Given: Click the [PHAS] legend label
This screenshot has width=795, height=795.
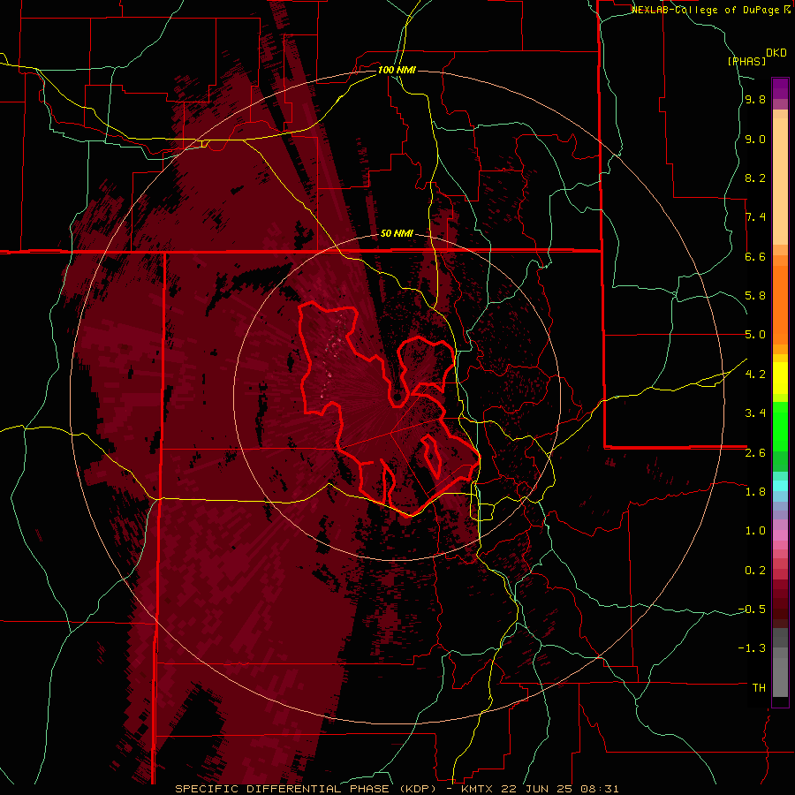Looking at the screenshot, I should [x=746, y=62].
